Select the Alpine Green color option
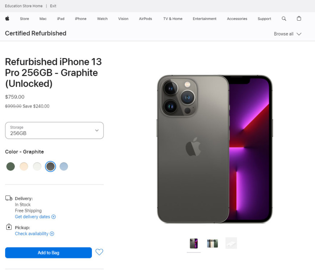Screen dimensions: 315x270 click(x=10, y=166)
